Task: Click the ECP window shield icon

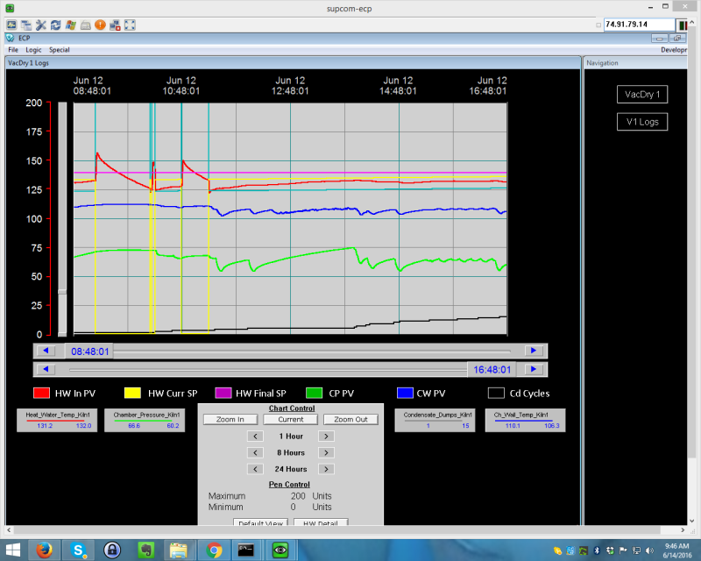Action: click(x=10, y=38)
